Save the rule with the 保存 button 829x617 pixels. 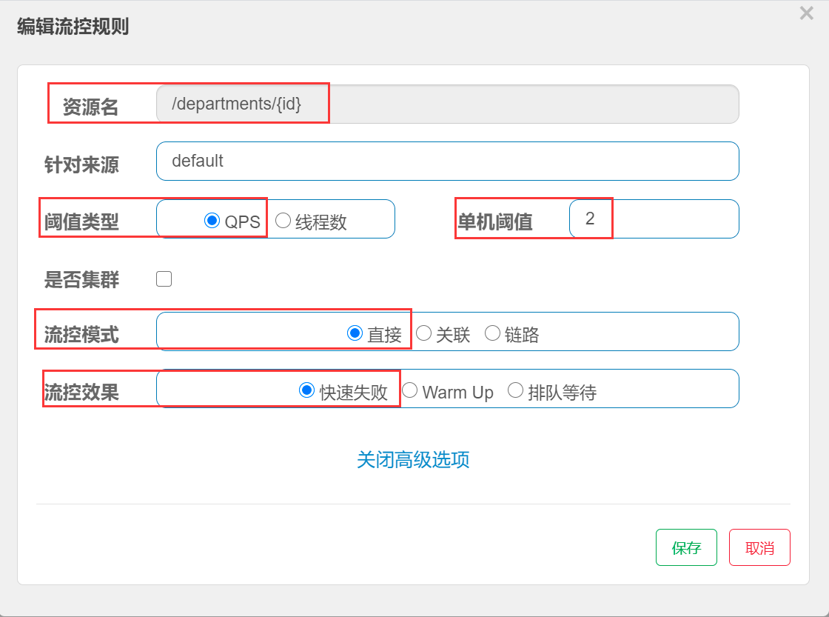pyautogui.click(x=686, y=547)
